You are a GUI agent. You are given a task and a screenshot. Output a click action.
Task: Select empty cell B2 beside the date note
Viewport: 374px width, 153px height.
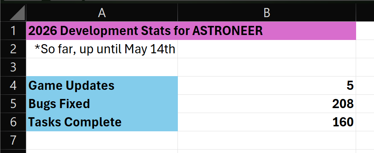click(267, 49)
